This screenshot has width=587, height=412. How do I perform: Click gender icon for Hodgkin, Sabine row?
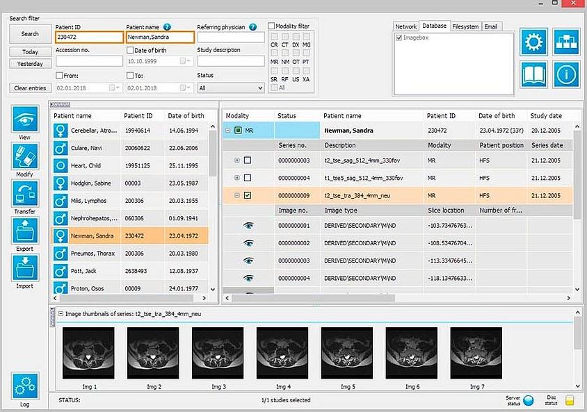pyautogui.click(x=61, y=183)
